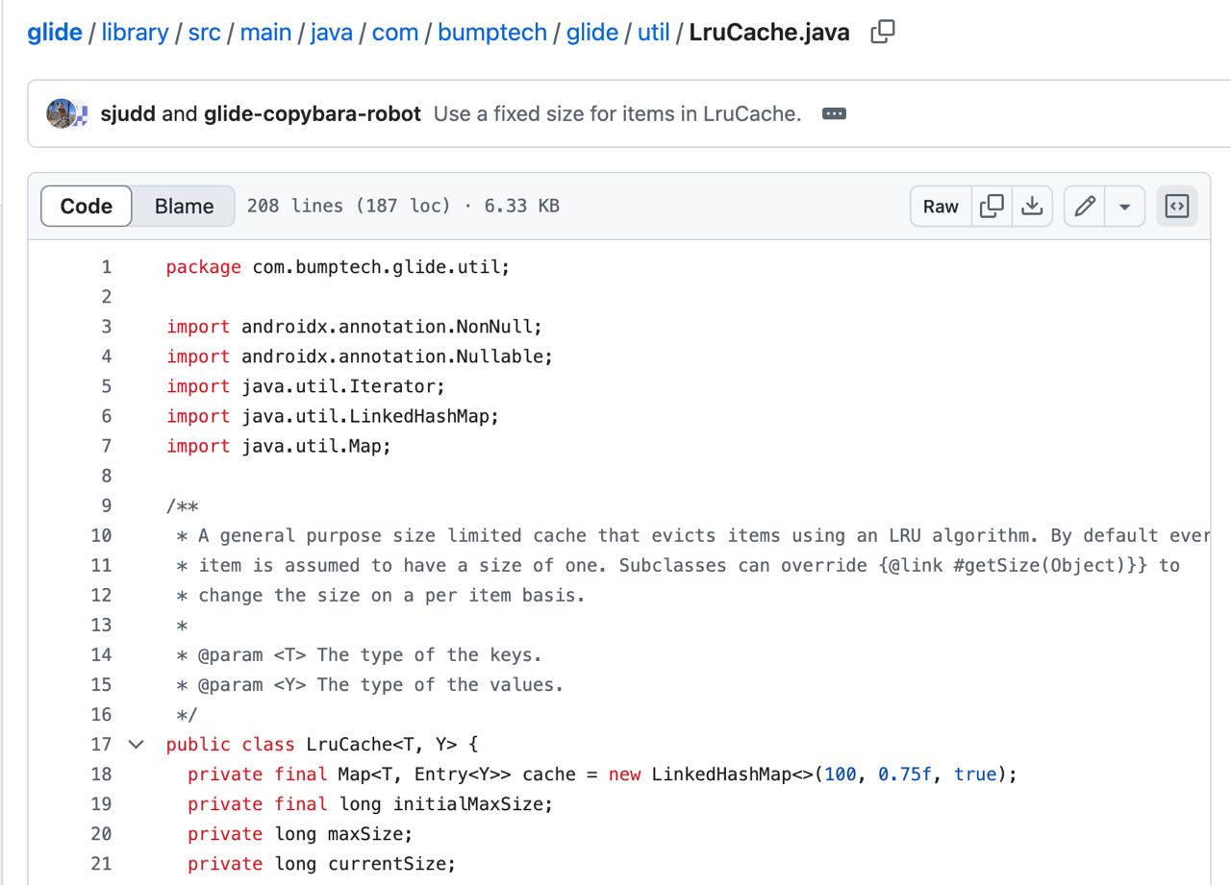Viewport: 1231px width, 885px height.
Task: Edit this file with the pencil icon
Action: pos(1085,206)
